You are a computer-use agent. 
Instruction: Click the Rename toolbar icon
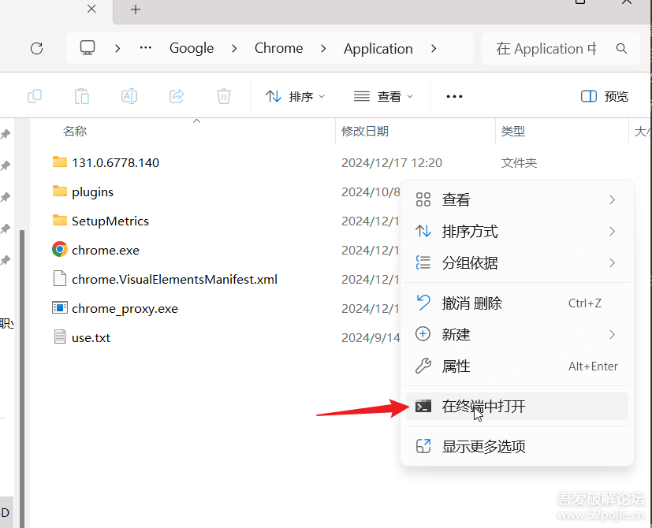point(129,96)
